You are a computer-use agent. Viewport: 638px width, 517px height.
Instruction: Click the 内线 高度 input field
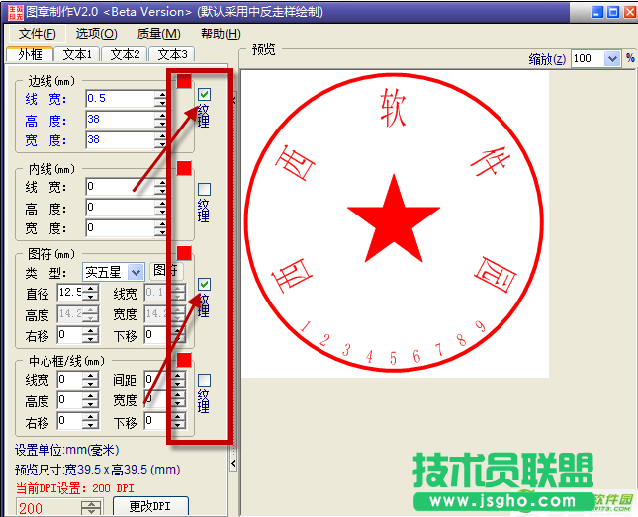pos(120,208)
